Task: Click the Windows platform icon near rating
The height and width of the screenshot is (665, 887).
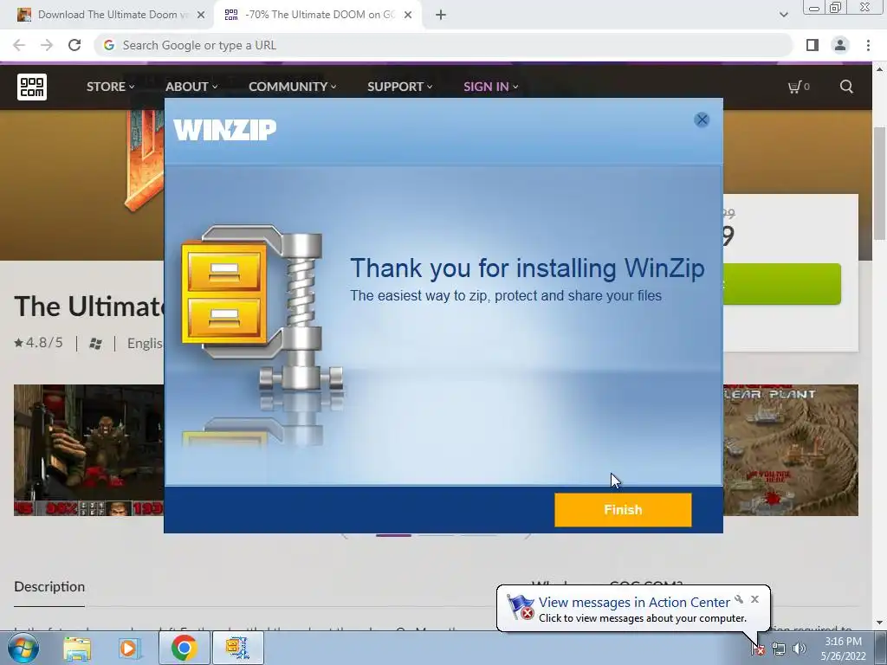Action: point(95,344)
